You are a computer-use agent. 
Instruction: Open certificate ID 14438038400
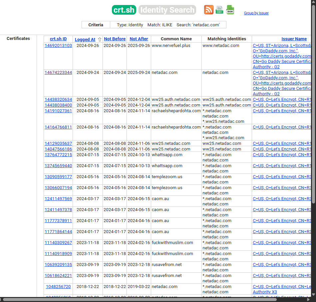58,105
